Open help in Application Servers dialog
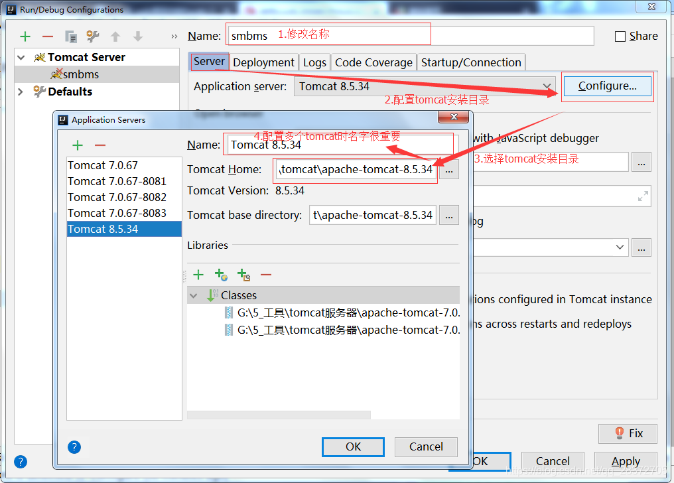The image size is (674, 483). (74, 447)
